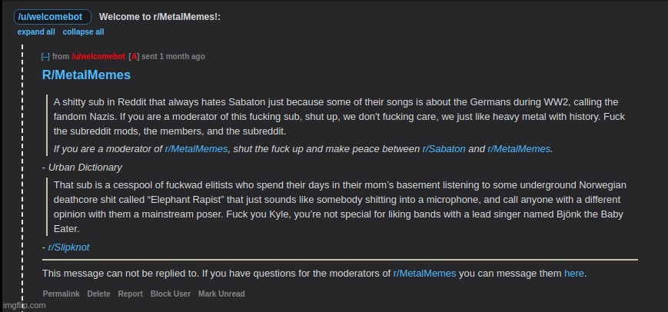Click the r/Slipknot attribution link
668x312 pixels.
point(68,247)
